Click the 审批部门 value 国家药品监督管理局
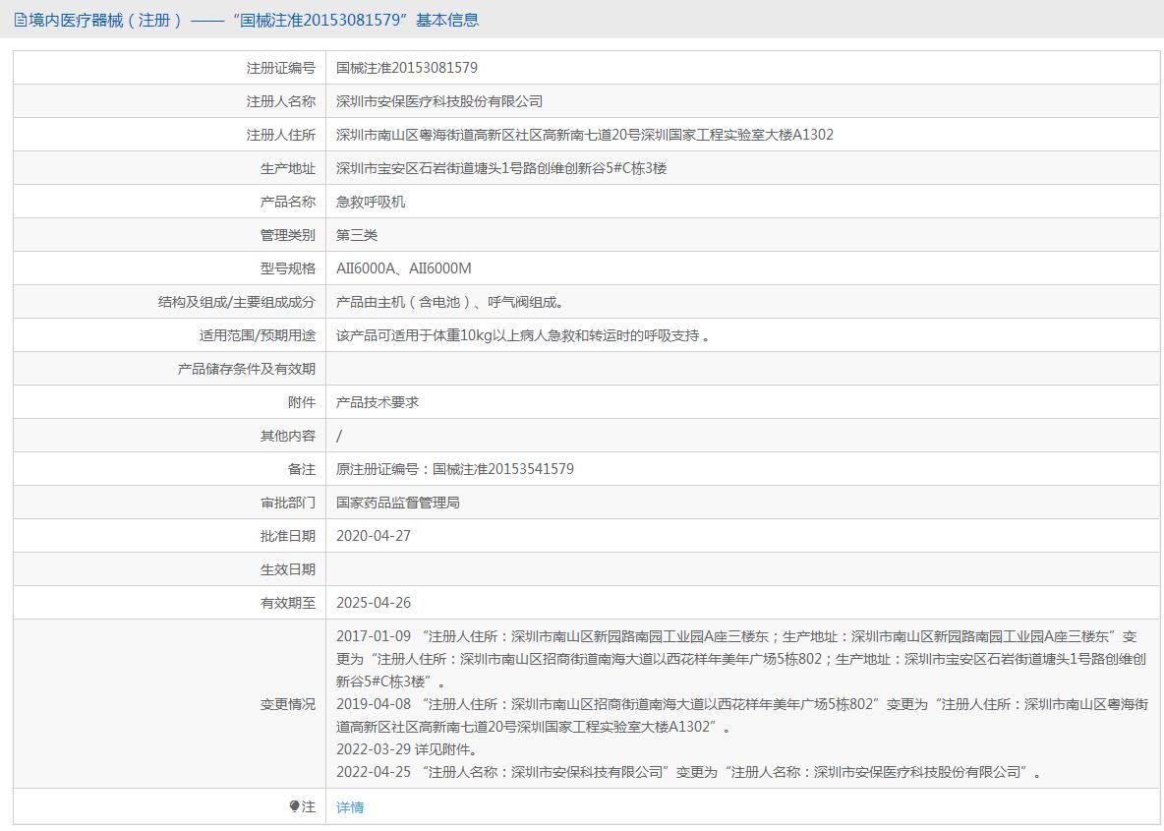The width and height of the screenshot is (1164, 831). point(398,503)
